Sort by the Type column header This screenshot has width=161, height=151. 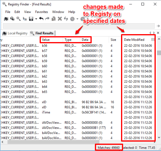[x=71, y=40]
